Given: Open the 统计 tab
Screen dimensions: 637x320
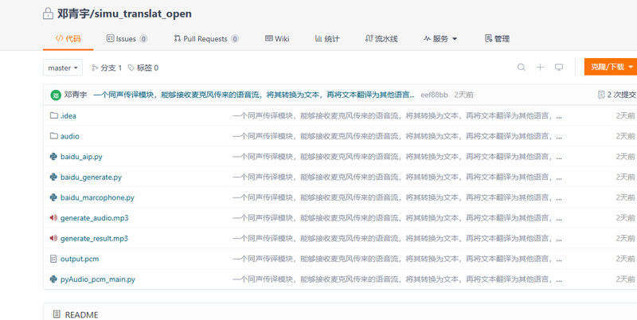Looking at the screenshot, I should pos(327,39).
